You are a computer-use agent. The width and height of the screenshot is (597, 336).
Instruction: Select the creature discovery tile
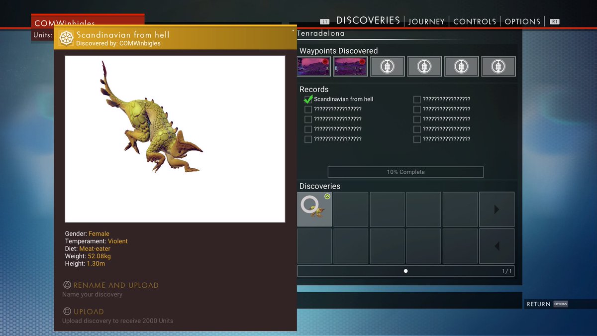click(x=314, y=209)
